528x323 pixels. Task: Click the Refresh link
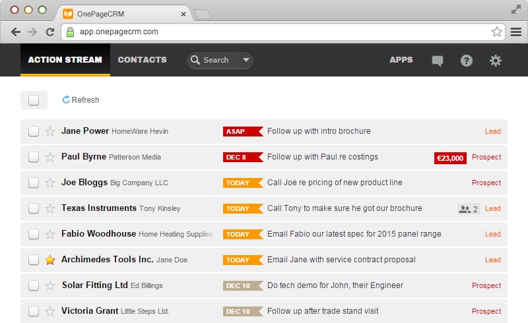coord(81,100)
